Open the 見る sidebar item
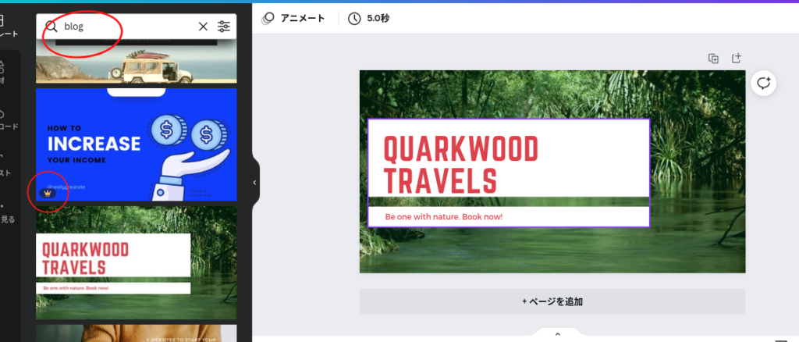The width and height of the screenshot is (799, 342). [8, 214]
